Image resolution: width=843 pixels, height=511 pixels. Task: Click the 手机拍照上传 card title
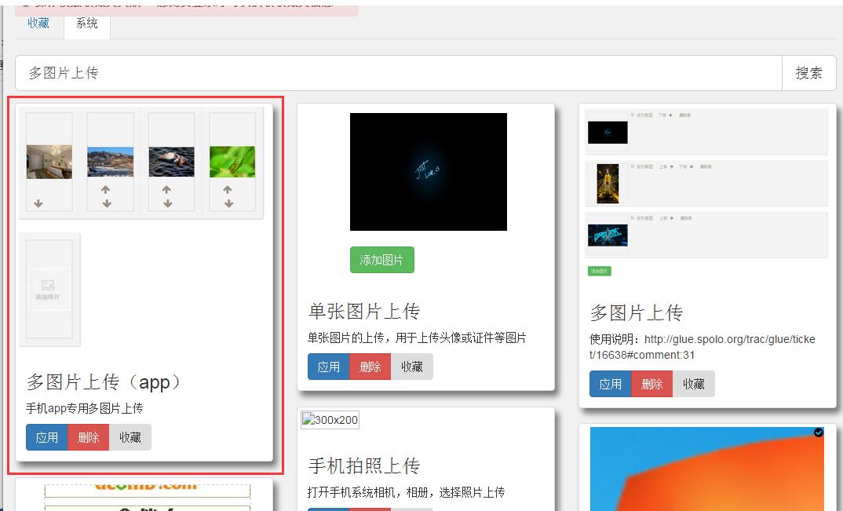pos(364,465)
